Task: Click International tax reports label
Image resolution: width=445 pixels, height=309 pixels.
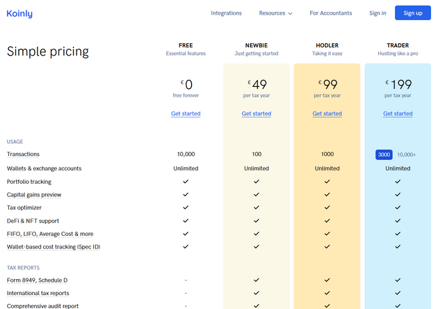Action: pos(38,293)
